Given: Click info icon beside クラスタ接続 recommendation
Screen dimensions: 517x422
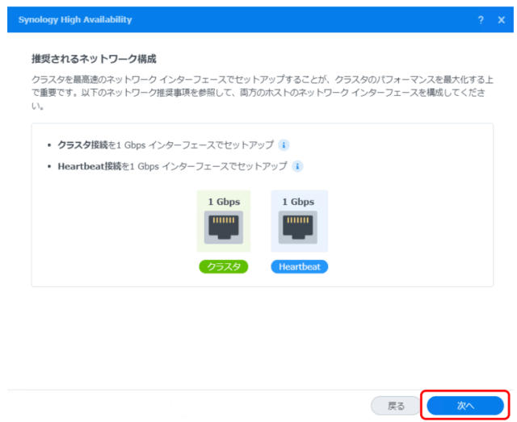Looking at the screenshot, I should (284, 145).
